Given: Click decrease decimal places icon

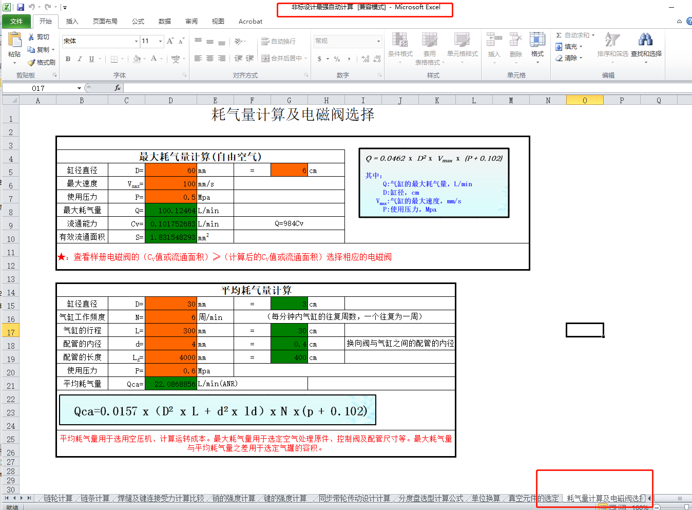Looking at the screenshot, I should point(377,59).
